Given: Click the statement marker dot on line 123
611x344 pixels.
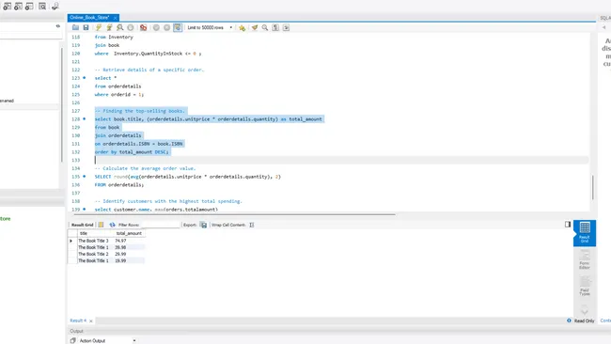Looking at the screenshot, I should [85, 78].
